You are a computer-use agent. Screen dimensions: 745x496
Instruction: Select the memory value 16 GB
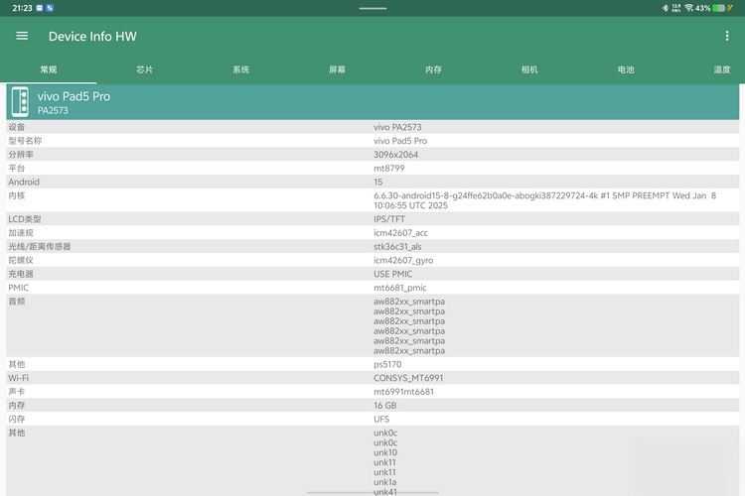[x=384, y=406]
